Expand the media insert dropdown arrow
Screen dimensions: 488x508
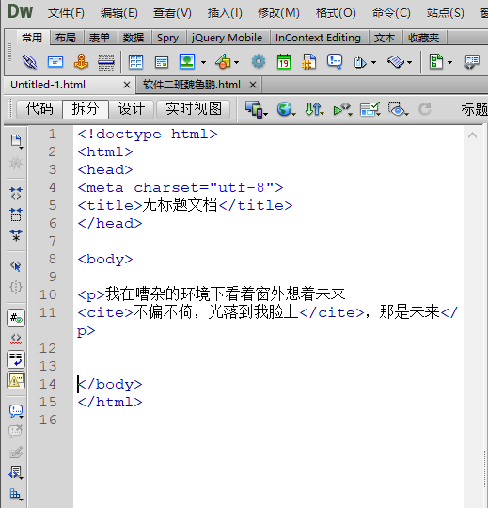(237, 62)
